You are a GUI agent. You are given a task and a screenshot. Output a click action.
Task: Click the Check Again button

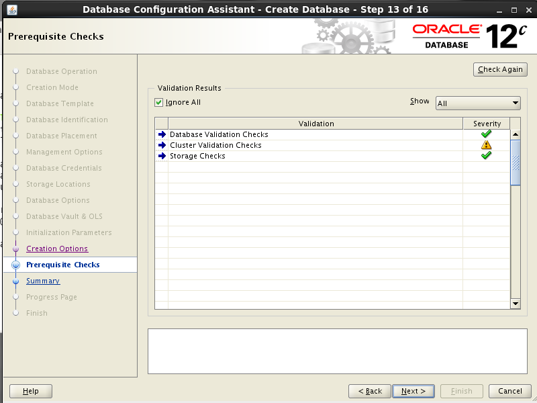[500, 70]
